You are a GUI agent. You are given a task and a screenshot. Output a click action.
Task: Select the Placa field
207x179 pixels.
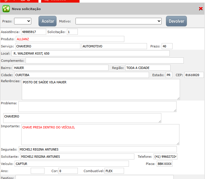(165, 164)
